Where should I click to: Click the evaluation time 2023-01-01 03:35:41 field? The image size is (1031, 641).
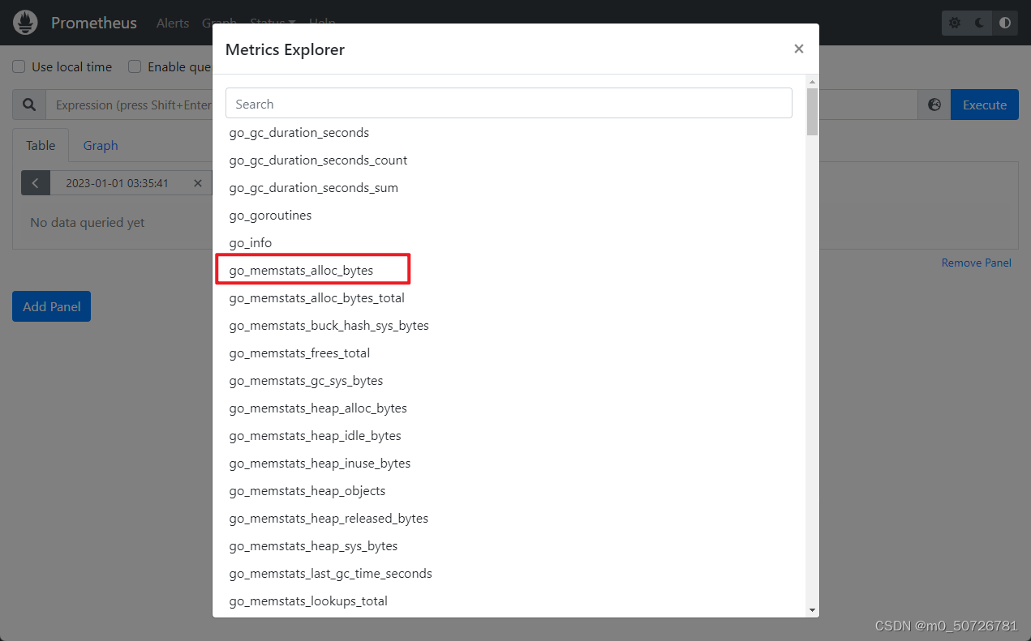tap(118, 183)
